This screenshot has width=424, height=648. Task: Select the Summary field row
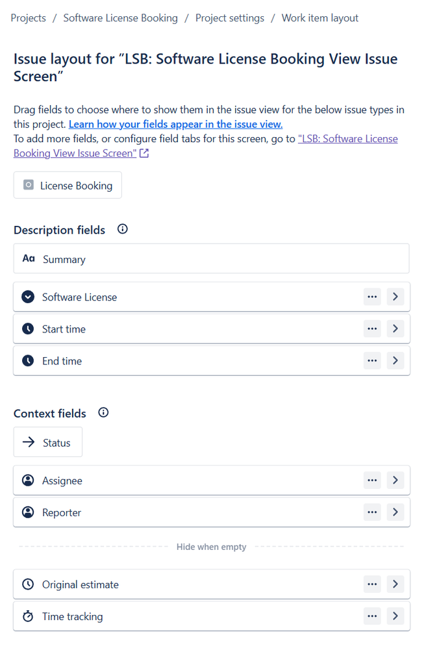[x=212, y=258]
